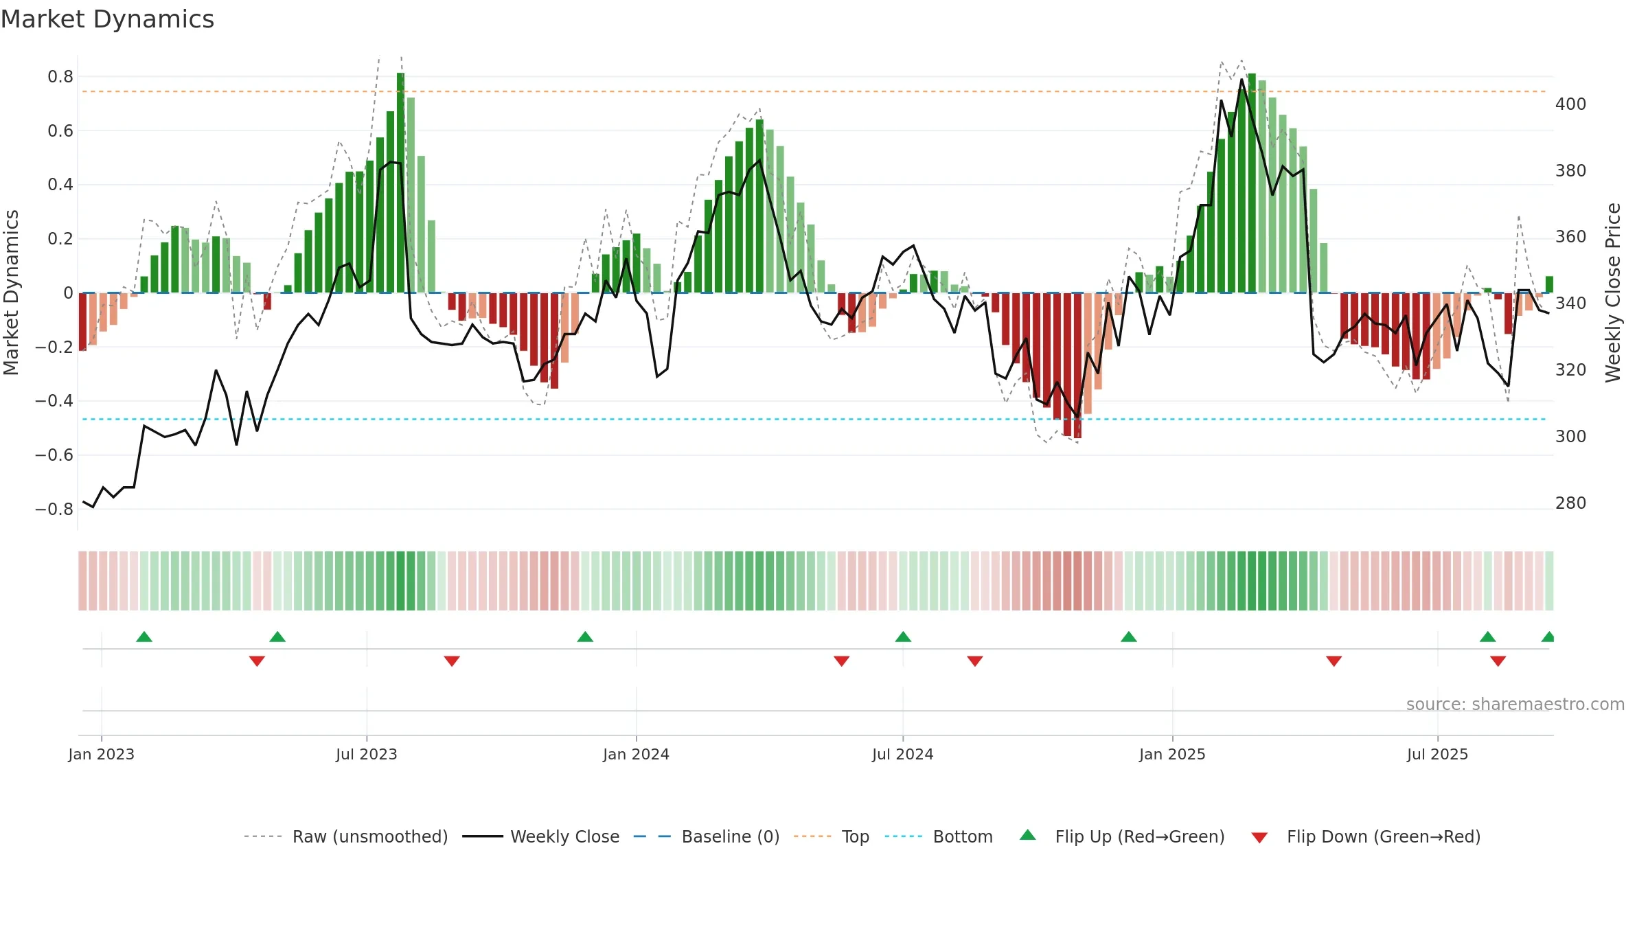Viewport: 1648px width, 927px height.
Task: Click the 300 price tick on right axis
Action: pyautogui.click(x=1571, y=436)
